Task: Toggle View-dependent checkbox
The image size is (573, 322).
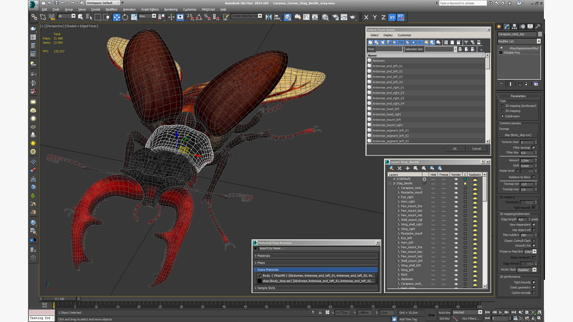Action: click(534, 225)
